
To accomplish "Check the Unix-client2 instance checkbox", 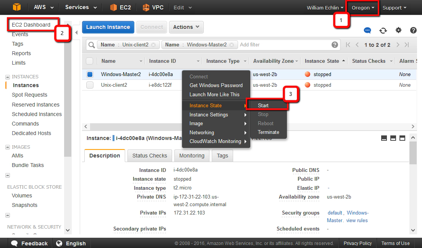I will click(90, 85).
